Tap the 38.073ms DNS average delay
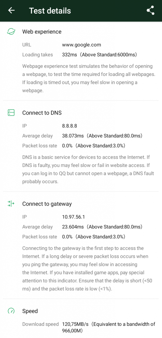The height and width of the screenshot is (338, 162). (x=73, y=136)
